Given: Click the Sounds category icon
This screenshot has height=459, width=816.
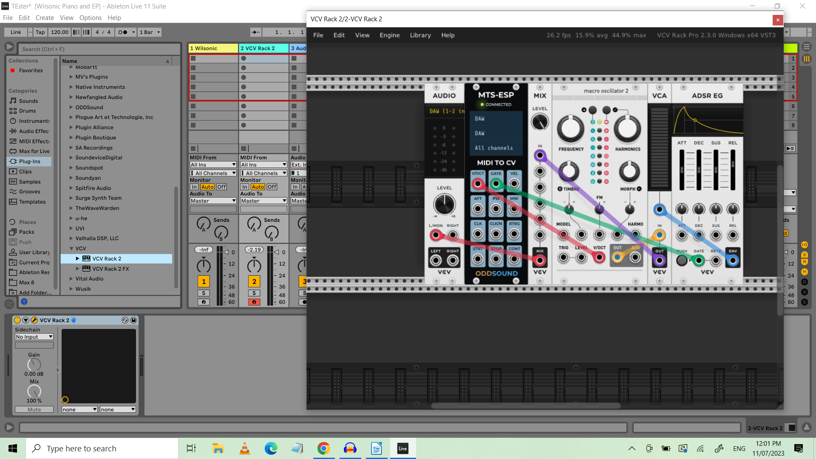Looking at the screenshot, I should (x=13, y=101).
